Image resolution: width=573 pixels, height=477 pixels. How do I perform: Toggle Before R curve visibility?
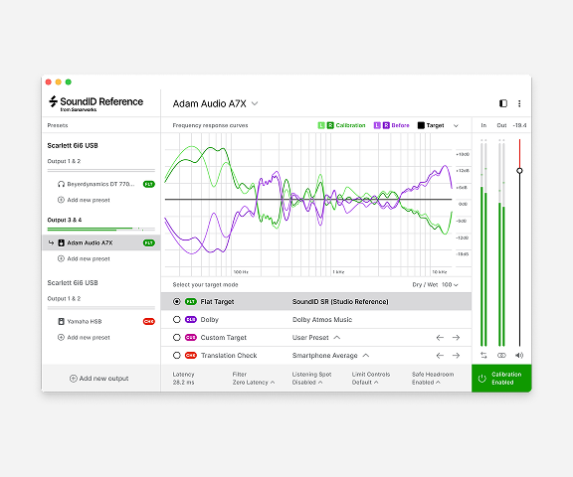click(x=386, y=125)
